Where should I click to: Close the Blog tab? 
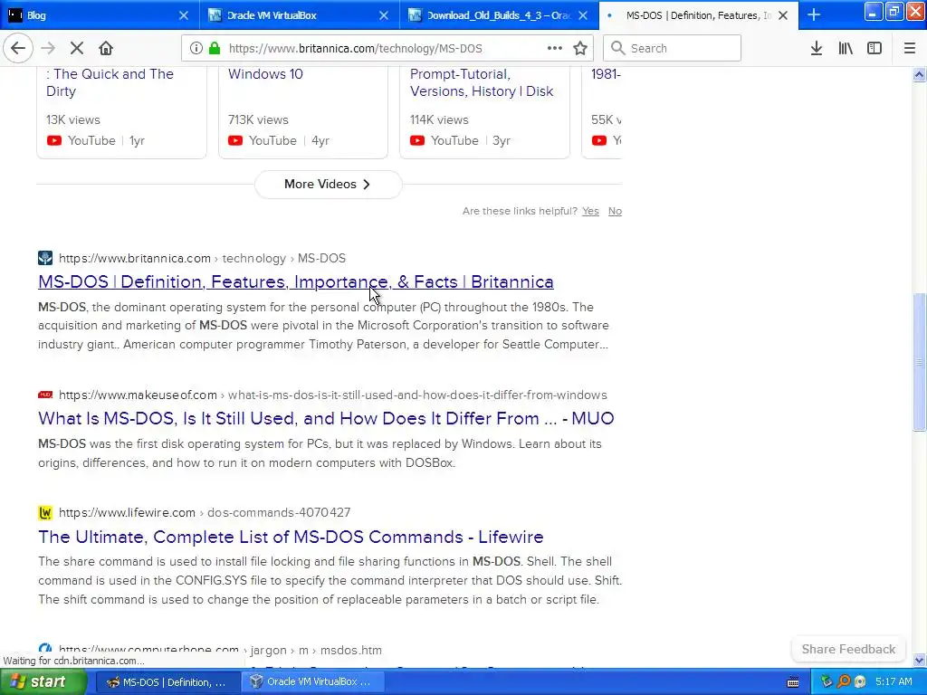[184, 15]
